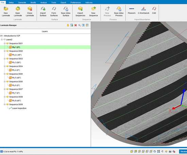Import boundaries from CAD
187x155 pixels.
click(x=154, y=10)
